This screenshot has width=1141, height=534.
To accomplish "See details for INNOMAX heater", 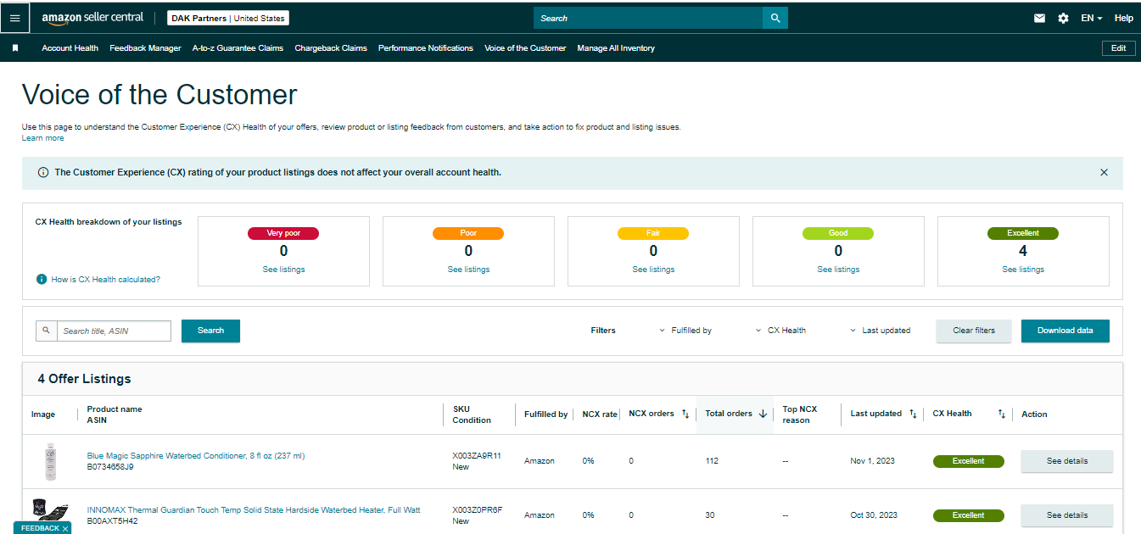I will click(x=1067, y=515).
